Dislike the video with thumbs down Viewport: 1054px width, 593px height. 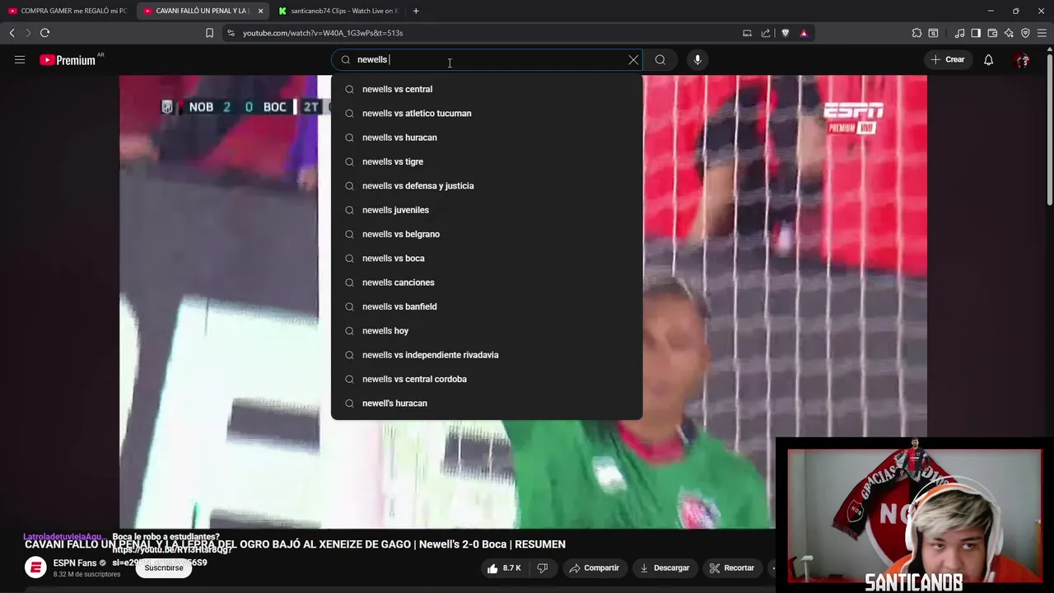point(542,567)
